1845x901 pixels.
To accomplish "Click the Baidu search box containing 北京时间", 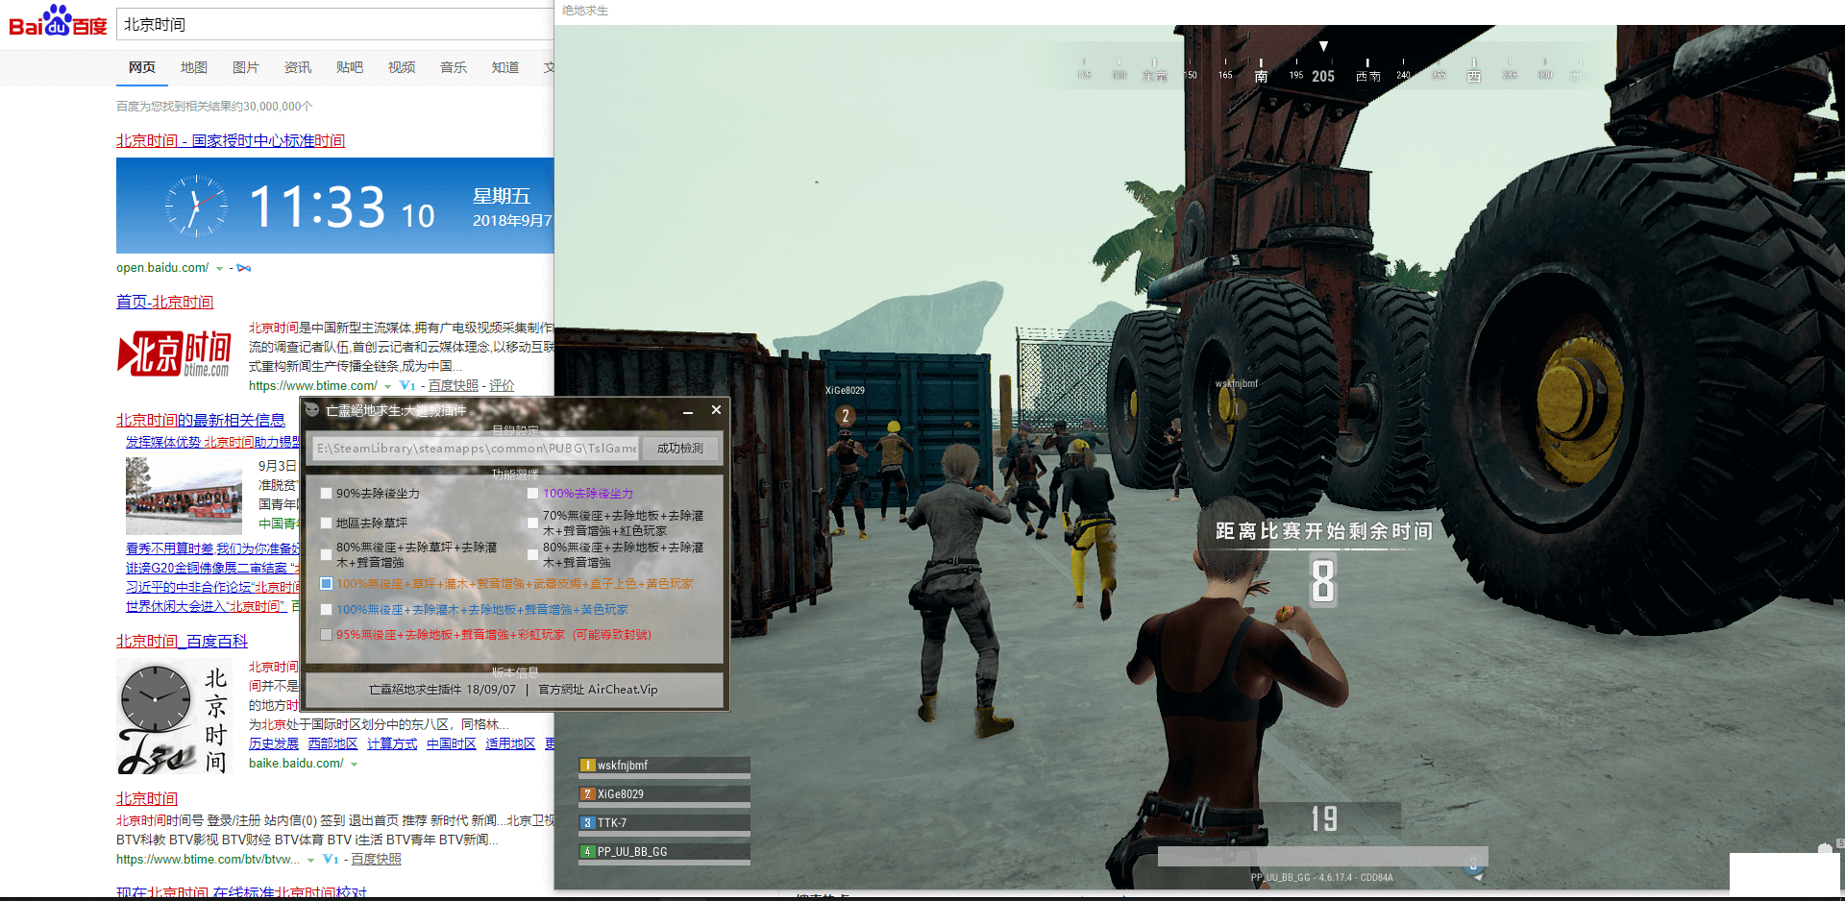I will pyautogui.click(x=334, y=24).
